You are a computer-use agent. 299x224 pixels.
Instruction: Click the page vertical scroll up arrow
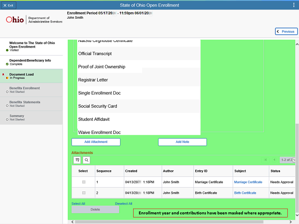pos(297,44)
